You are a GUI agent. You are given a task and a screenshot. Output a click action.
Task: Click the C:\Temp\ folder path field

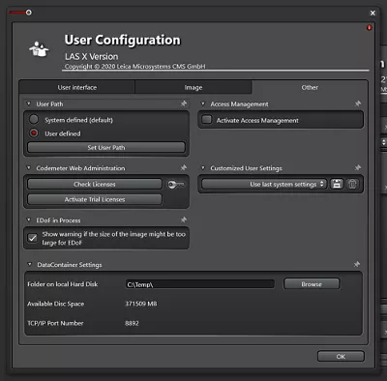[x=200, y=284]
